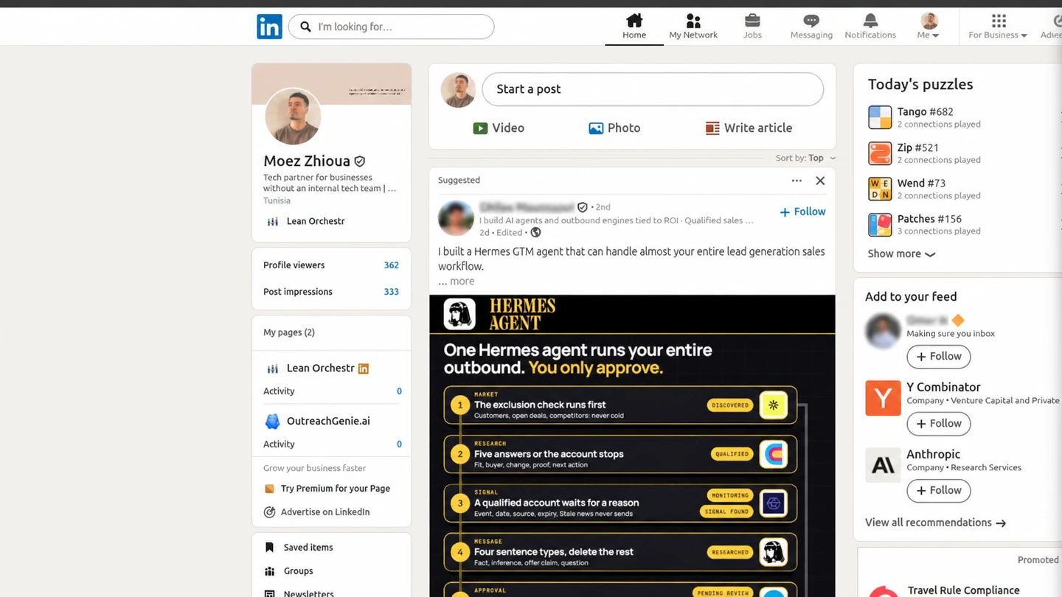Expand puzzles with Show more
Image resolution: width=1062 pixels, height=597 pixels.
pos(901,254)
